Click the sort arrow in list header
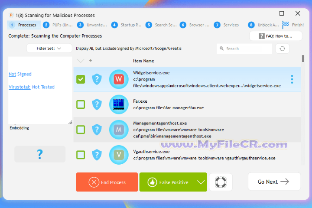312x208 pixels. tap(91, 60)
